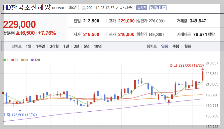The width and height of the screenshot is (224, 129).
Task: Click the timestamp 2024.12.23 12:57
Action: (x=101, y=8)
